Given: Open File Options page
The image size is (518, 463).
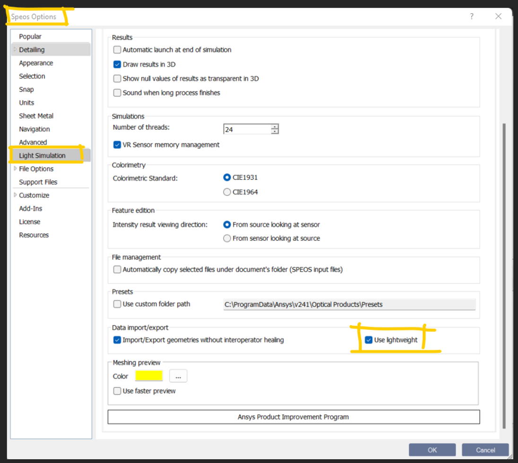Looking at the screenshot, I should [36, 168].
